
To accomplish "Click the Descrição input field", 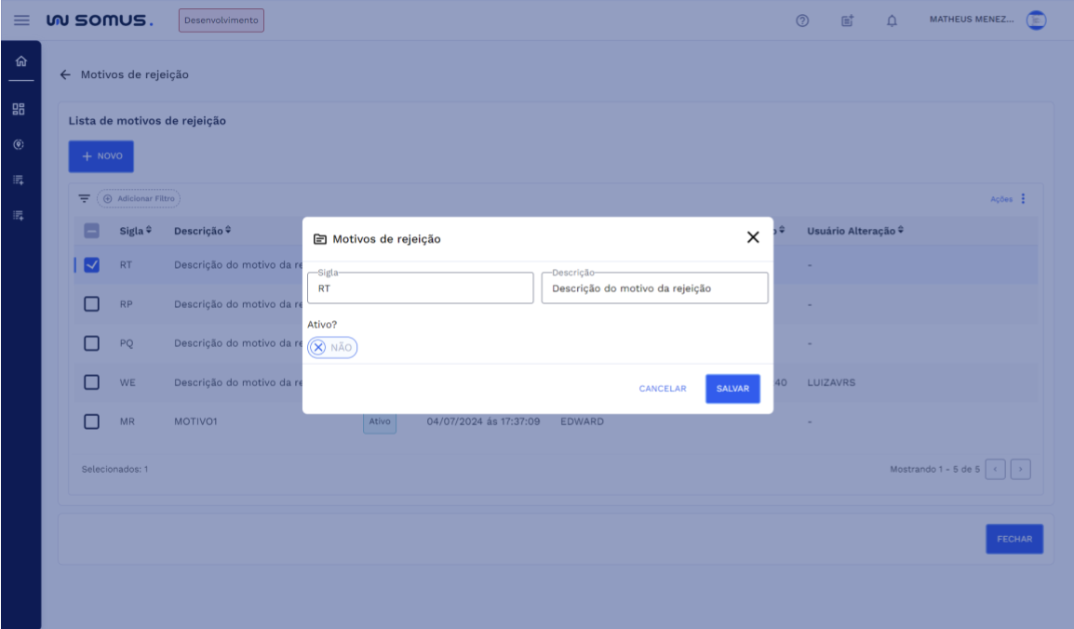I will (x=654, y=288).
